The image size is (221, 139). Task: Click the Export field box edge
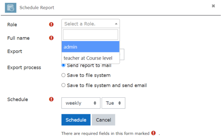[122, 54]
